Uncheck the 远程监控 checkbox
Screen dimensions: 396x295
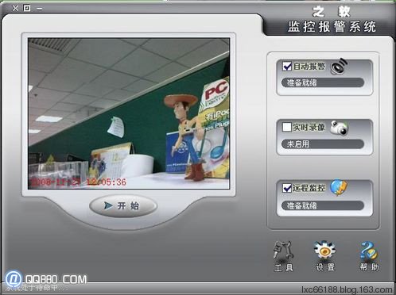[x=287, y=188]
